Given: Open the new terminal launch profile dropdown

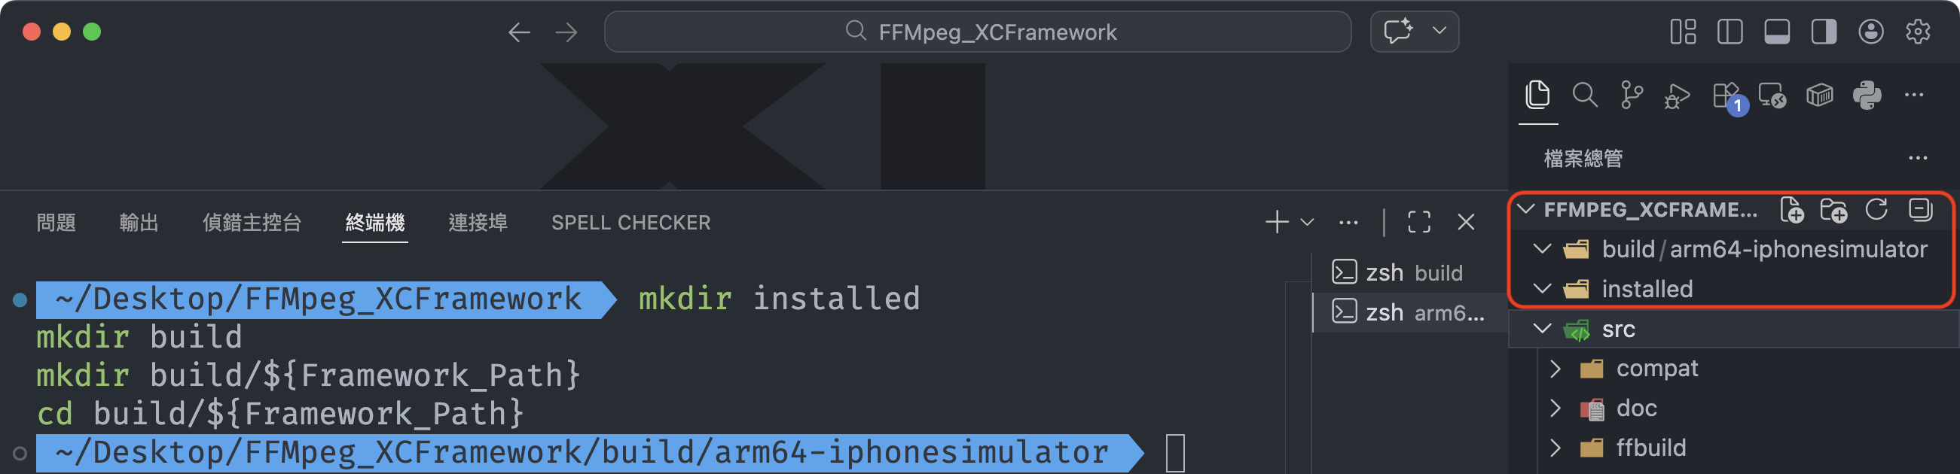Looking at the screenshot, I should (1307, 223).
